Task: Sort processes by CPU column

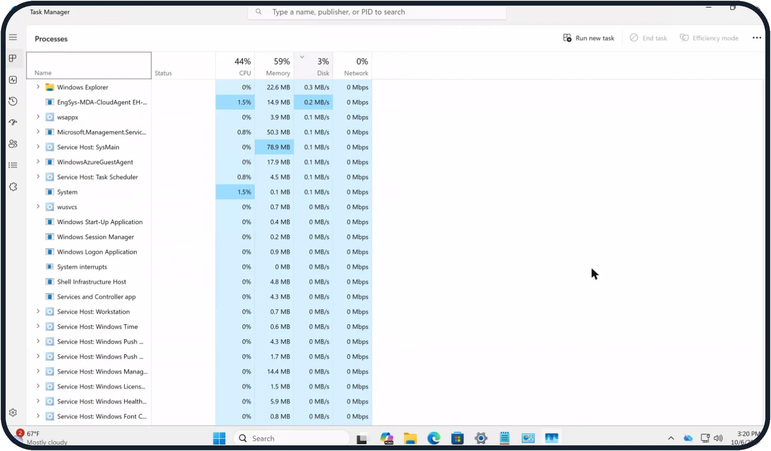Action: 235,66
